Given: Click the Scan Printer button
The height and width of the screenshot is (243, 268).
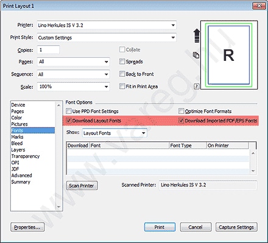Looking at the screenshot, I should [82, 186].
